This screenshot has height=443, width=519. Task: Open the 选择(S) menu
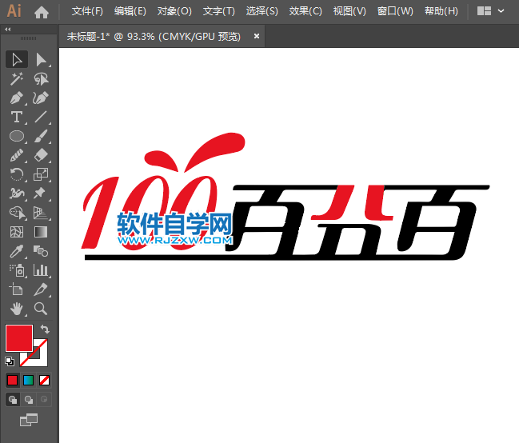click(261, 11)
